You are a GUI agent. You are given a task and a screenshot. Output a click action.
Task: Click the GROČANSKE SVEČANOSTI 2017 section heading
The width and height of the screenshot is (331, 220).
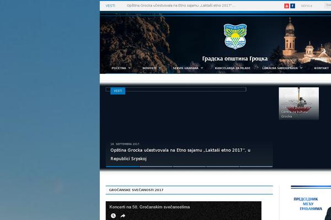136,190
